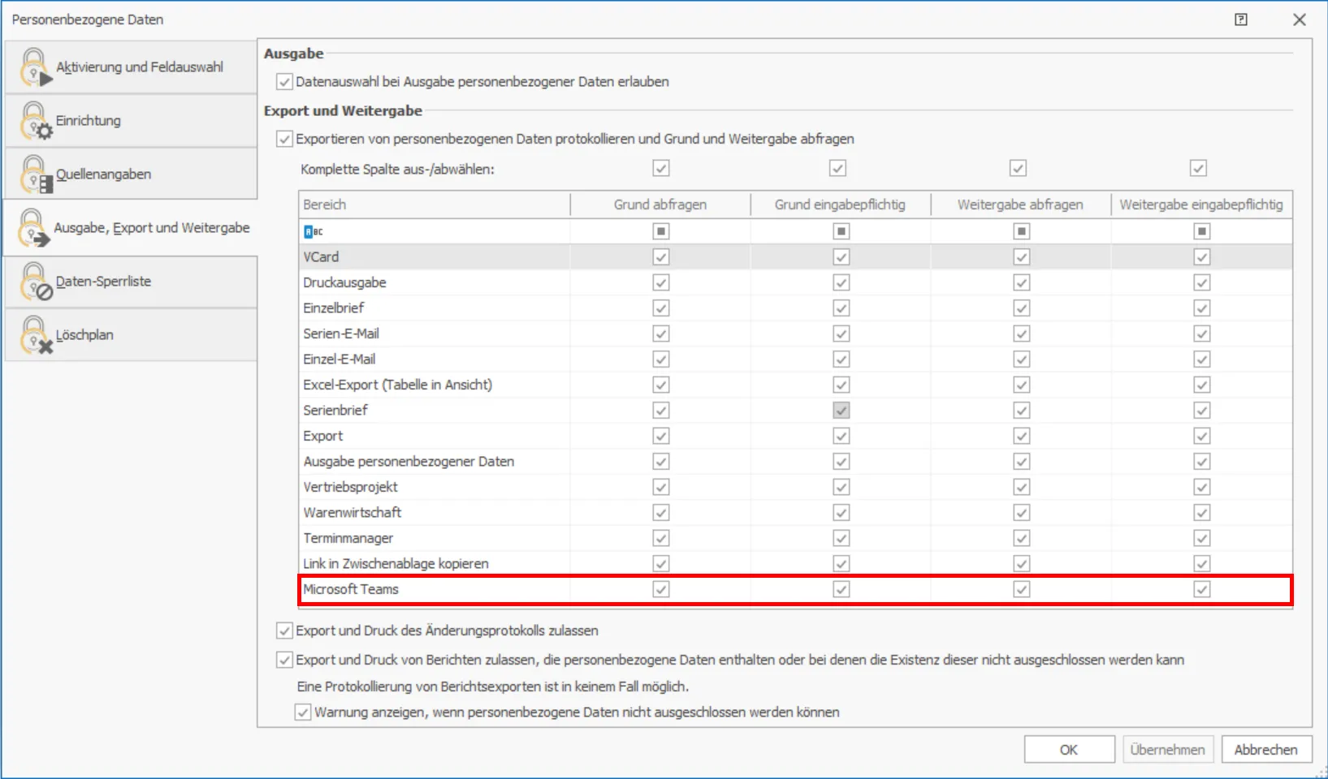Select the Druckausgabe row

[x=795, y=282]
